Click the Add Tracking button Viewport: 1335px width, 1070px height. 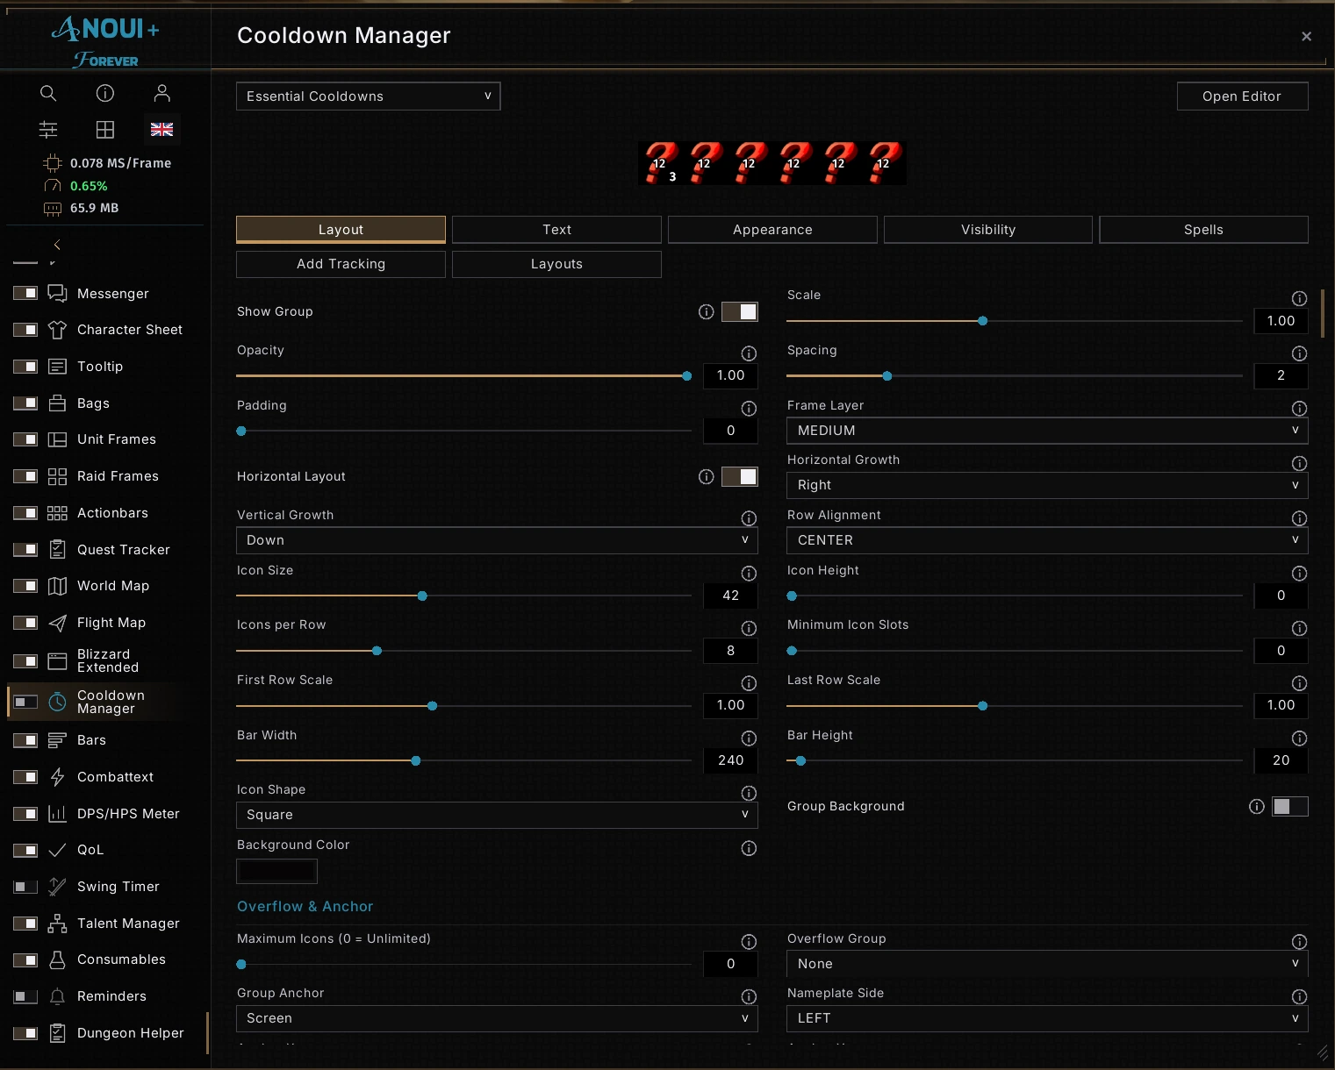[x=341, y=264]
